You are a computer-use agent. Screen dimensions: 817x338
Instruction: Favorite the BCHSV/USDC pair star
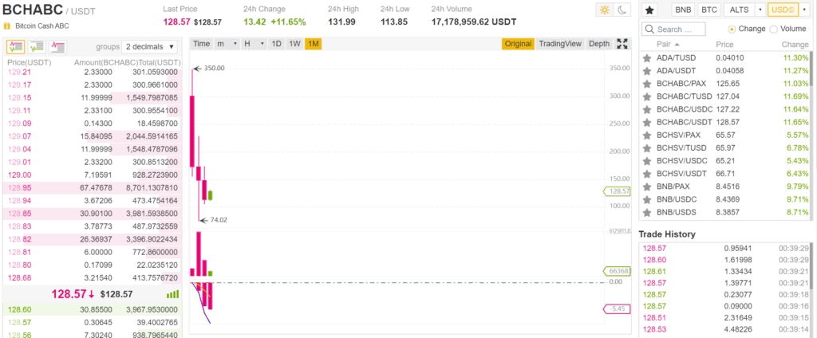pyautogui.click(x=647, y=161)
